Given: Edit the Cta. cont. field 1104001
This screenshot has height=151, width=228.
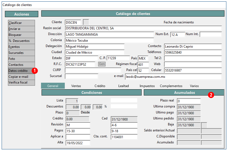Looking at the screenshot, I should [124, 137].
